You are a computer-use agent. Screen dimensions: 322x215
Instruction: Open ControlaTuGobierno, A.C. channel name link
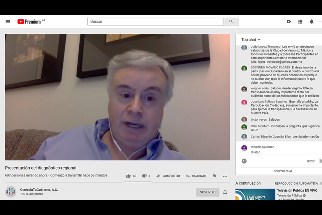pyautogui.click(x=39, y=190)
